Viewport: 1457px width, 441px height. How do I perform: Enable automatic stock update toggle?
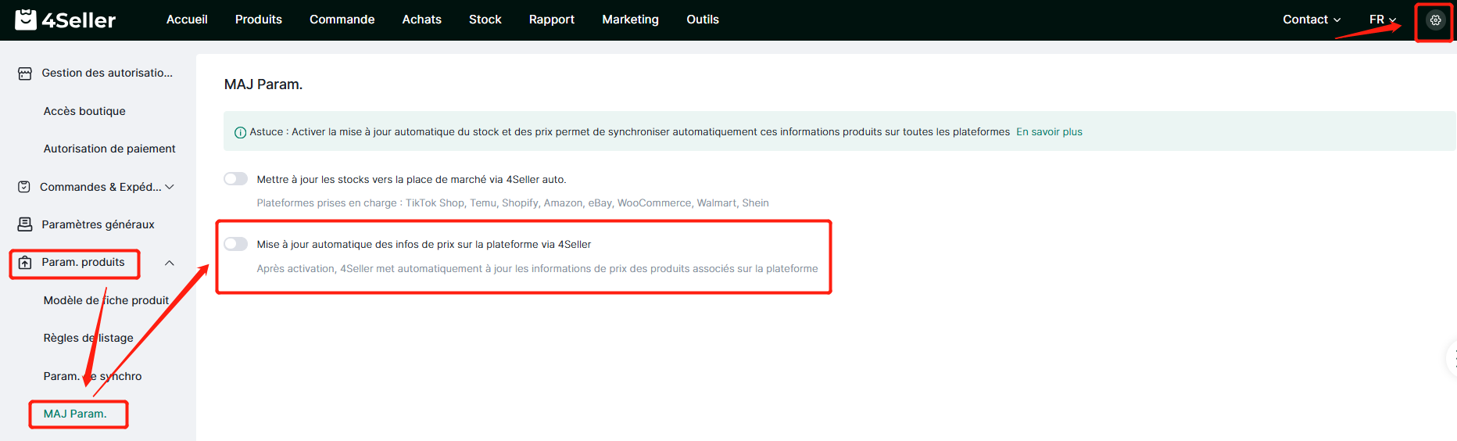[235, 179]
